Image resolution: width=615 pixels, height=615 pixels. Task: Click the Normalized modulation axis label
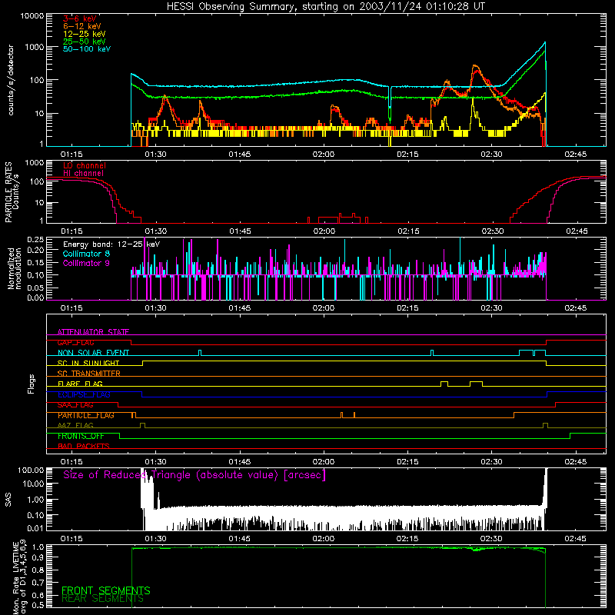(14, 268)
